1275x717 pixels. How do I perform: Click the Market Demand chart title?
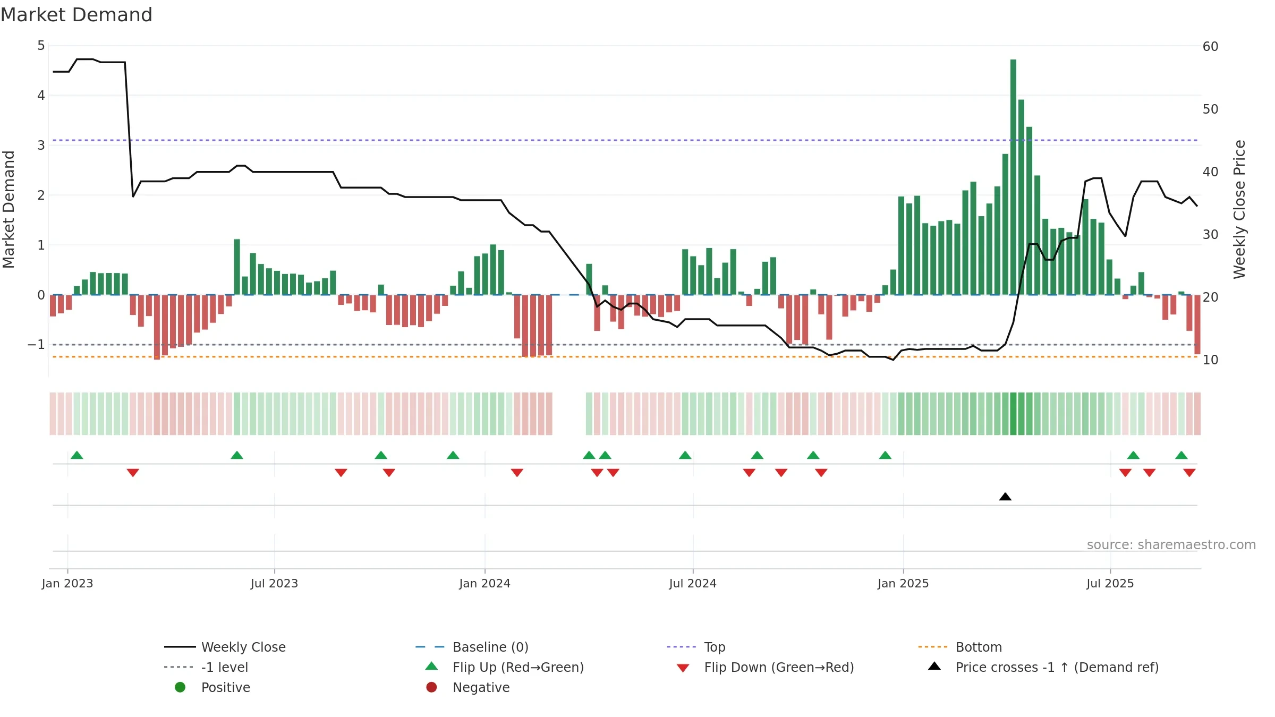pos(76,15)
